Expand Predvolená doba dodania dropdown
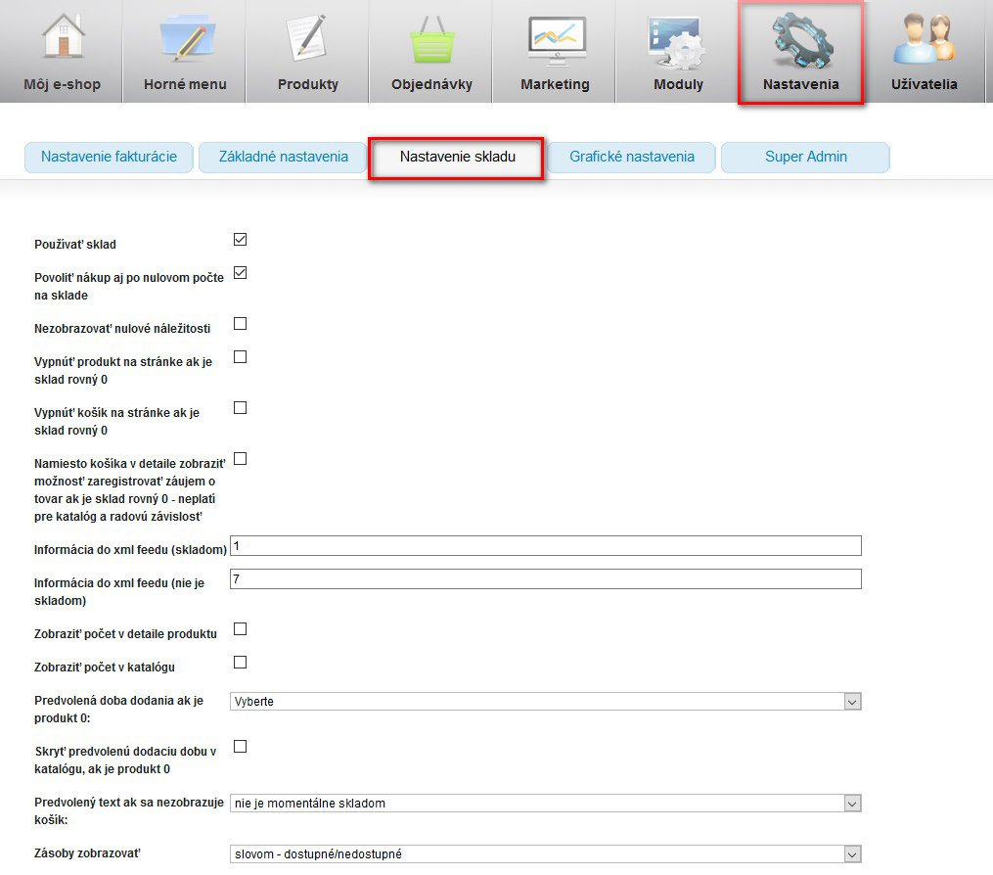993x875 pixels. coord(545,702)
